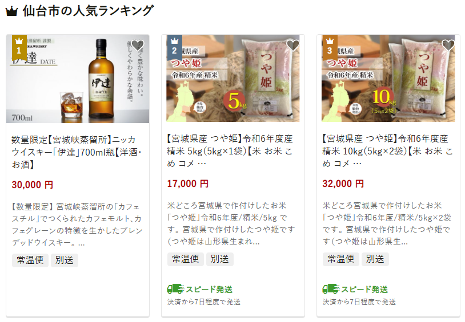Click the 常温便 tag on the whisky card
The image size is (465, 322).
(30, 260)
